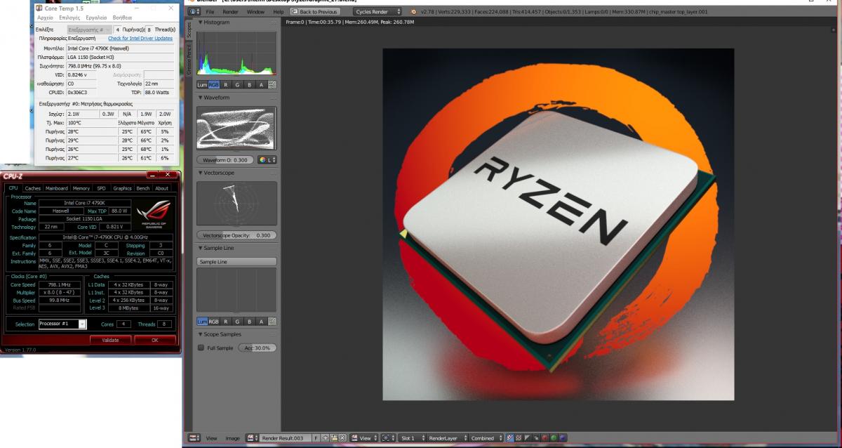Select the Color and Alpha channel display icon
Screen dimensions: 842x448
click(x=510, y=438)
